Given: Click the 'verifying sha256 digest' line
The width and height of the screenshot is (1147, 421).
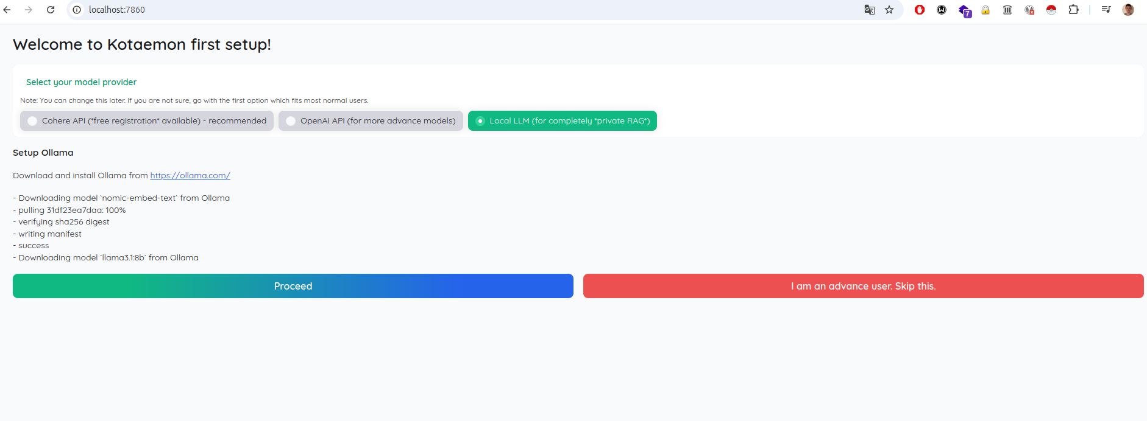Looking at the screenshot, I should (61, 221).
